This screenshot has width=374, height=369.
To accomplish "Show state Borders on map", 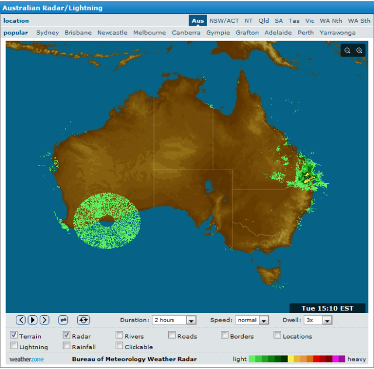I will coord(224,335).
